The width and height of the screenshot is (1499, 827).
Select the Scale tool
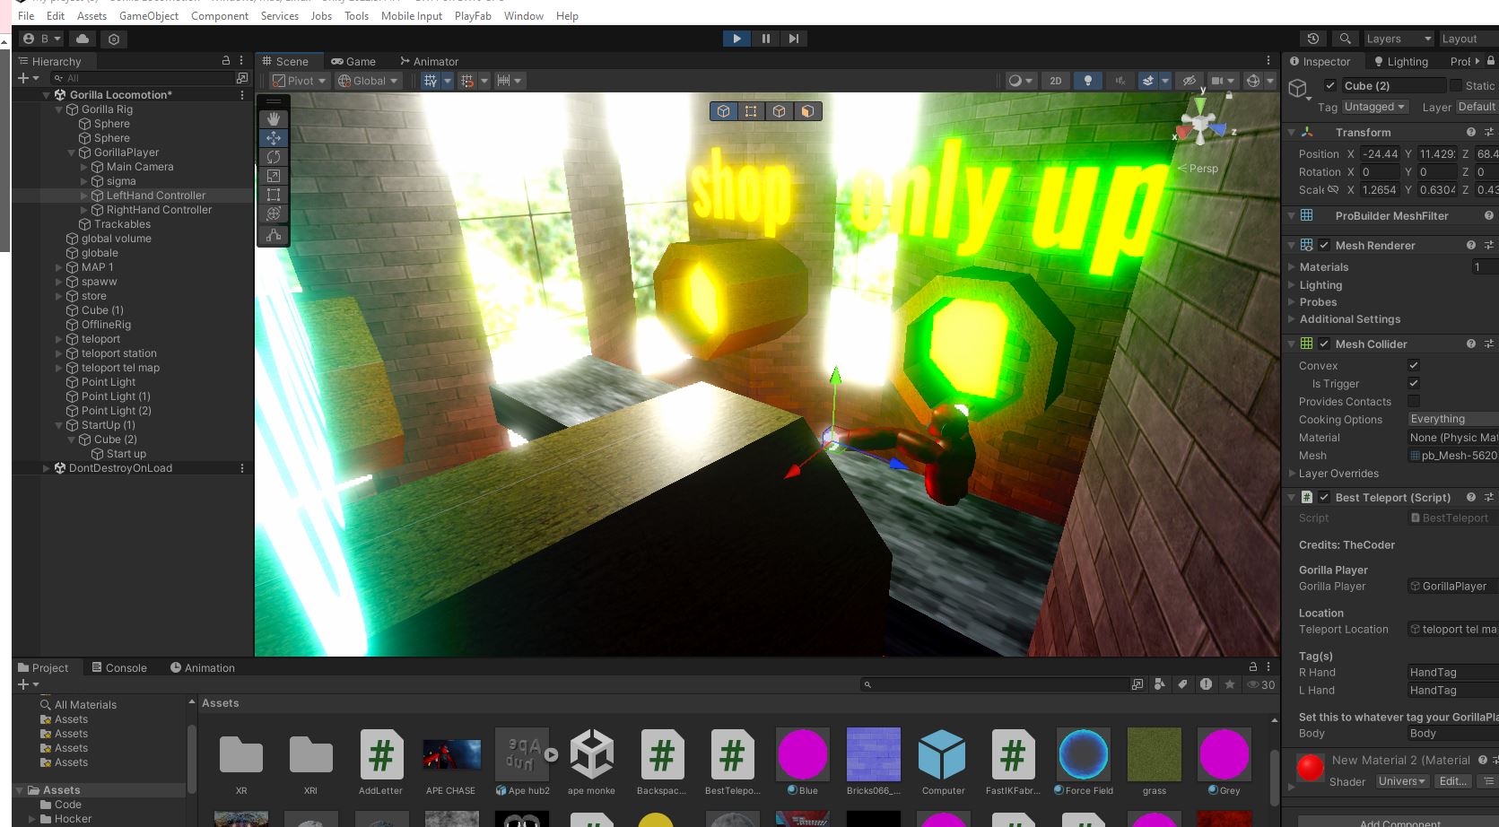point(274,175)
